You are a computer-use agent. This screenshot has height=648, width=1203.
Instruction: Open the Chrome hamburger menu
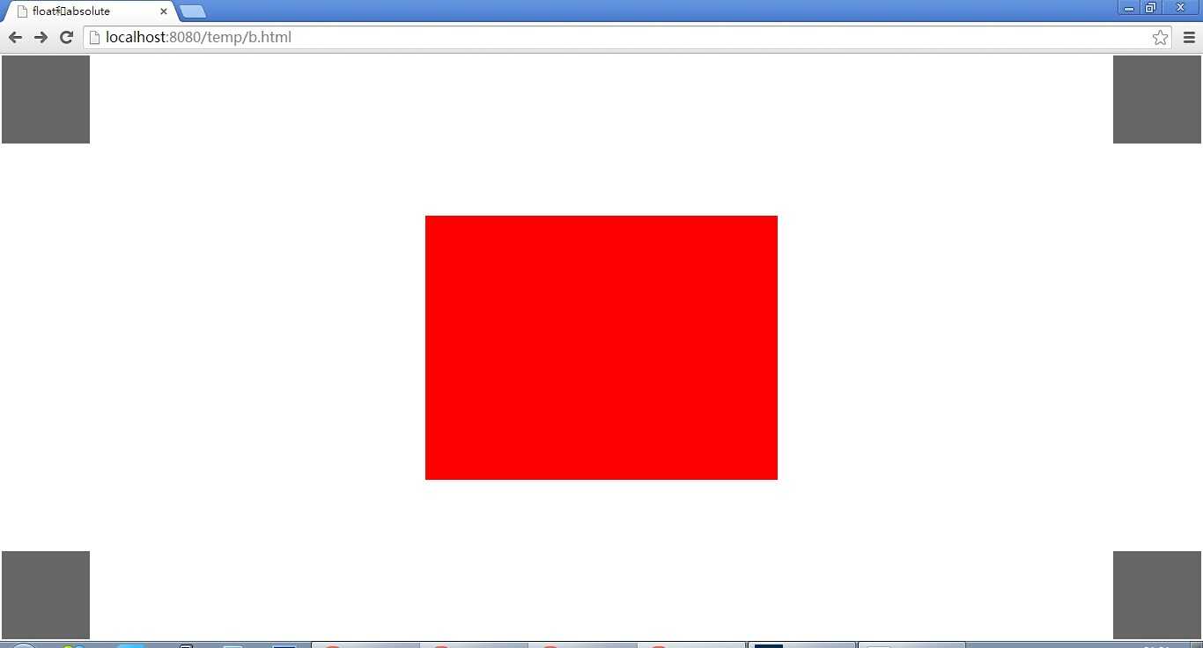(x=1189, y=37)
